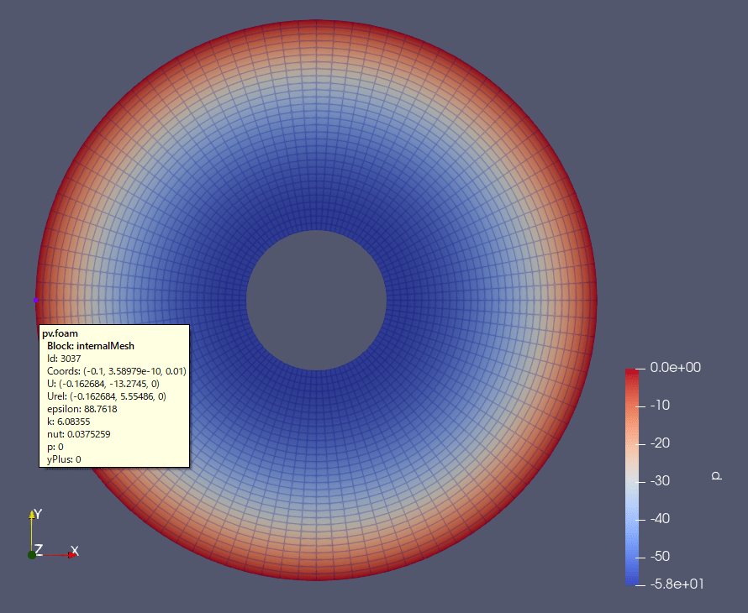Click the pressure color legend bar
This screenshot has width=748, height=613.
point(632,477)
